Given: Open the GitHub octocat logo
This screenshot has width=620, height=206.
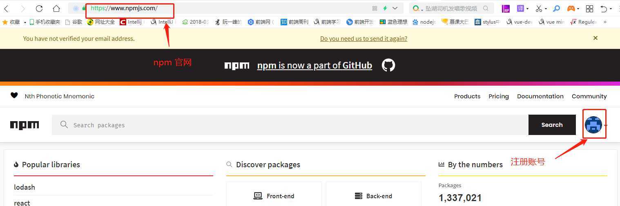Looking at the screenshot, I should (x=388, y=65).
